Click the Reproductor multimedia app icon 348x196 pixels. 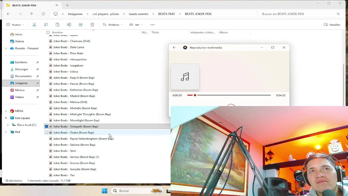(185, 47)
